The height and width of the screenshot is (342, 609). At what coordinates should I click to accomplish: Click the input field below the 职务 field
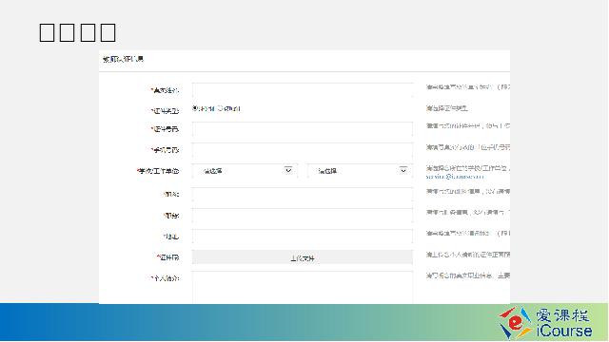303,237
